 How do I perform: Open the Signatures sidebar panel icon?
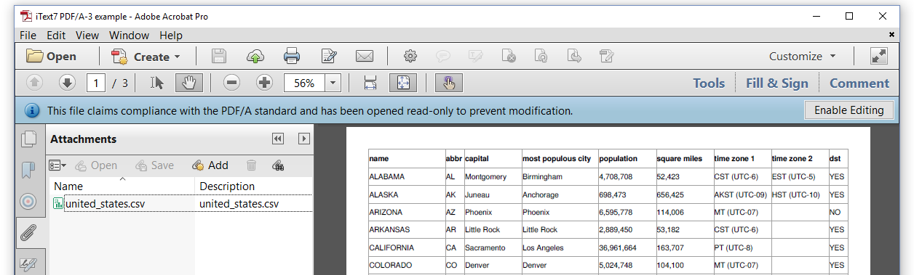(29, 264)
